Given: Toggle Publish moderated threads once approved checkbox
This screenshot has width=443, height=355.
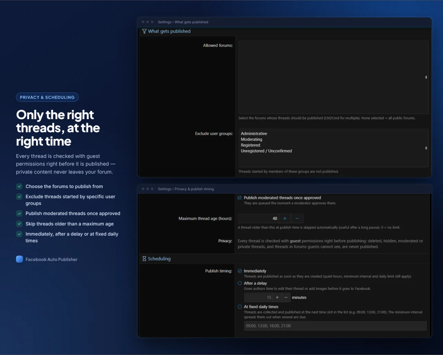Looking at the screenshot, I should [x=239, y=198].
